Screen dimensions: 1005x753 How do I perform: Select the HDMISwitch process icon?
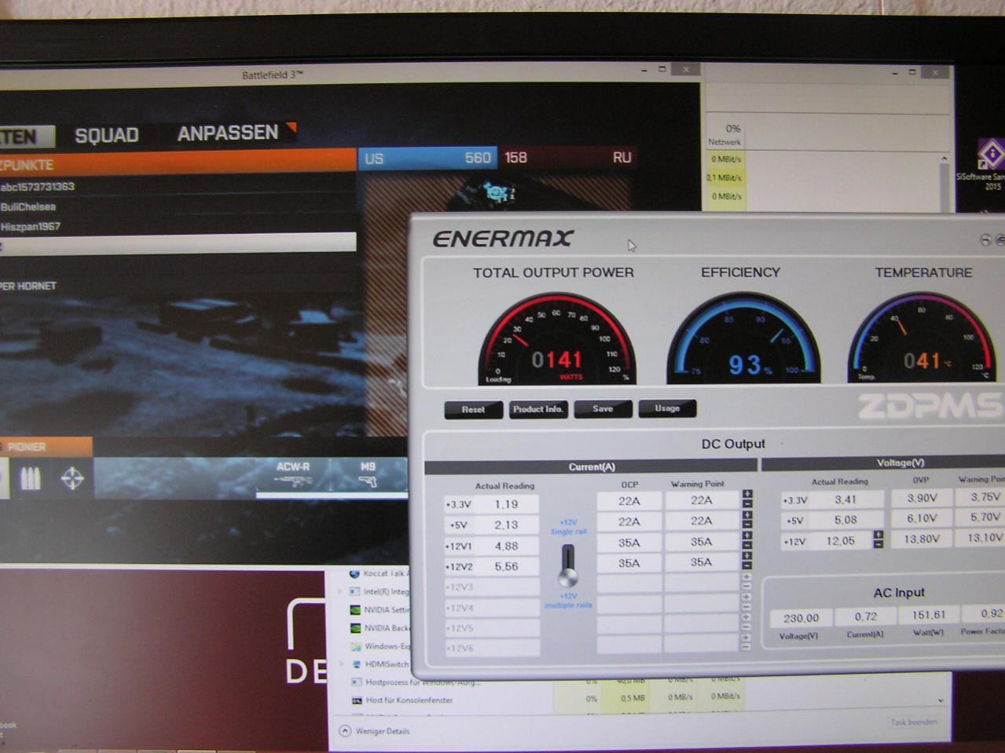tap(356, 664)
